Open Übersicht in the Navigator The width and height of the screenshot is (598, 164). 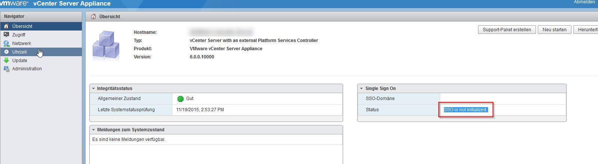pos(41,26)
